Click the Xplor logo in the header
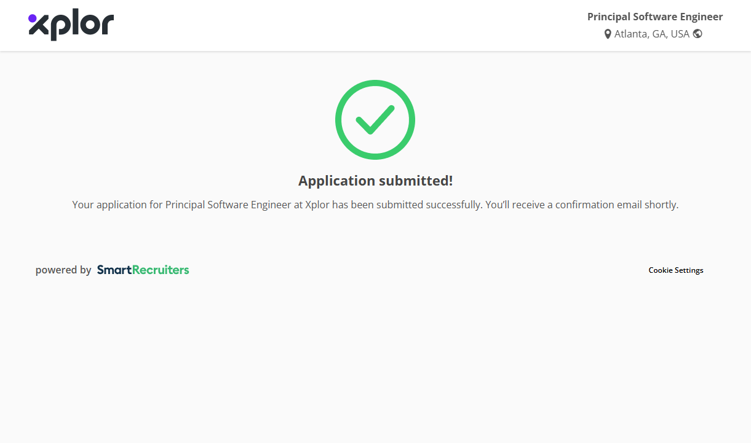Screen dimensions: 751x443 click(x=71, y=26)
